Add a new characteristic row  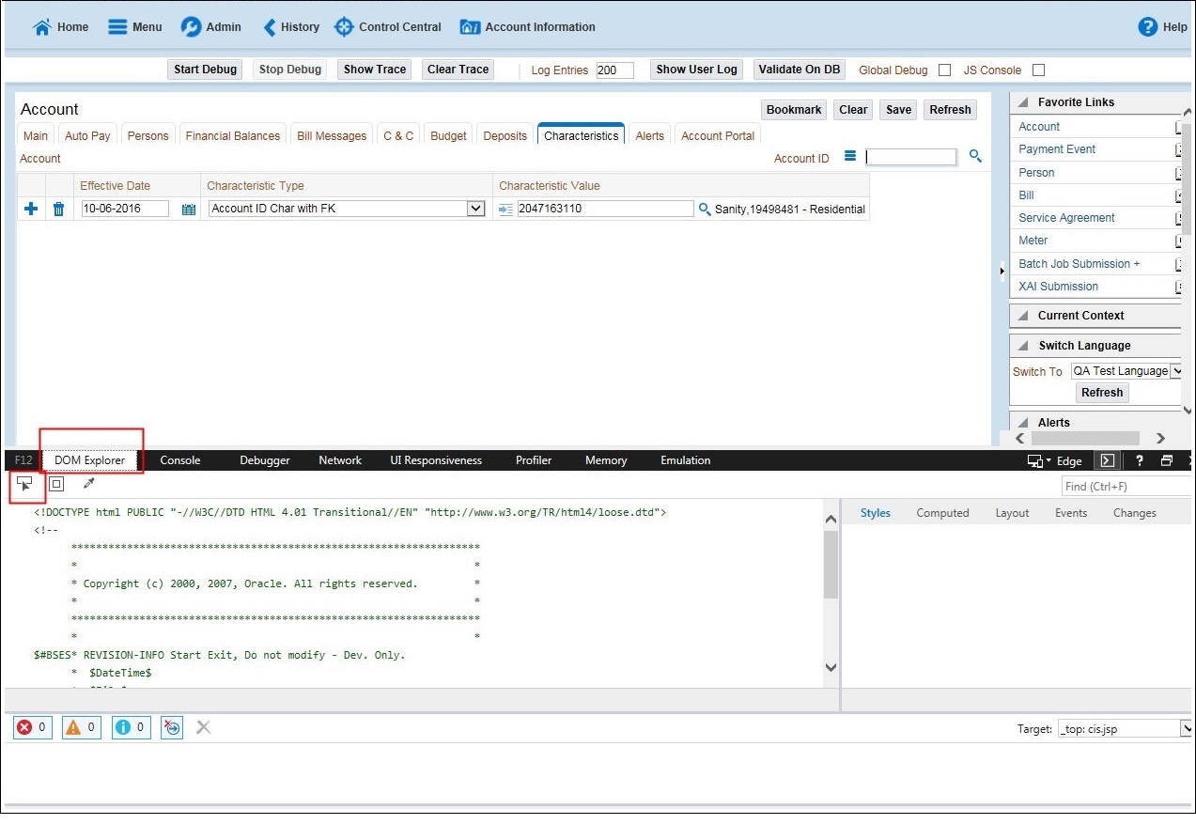[x=31, y=208]
